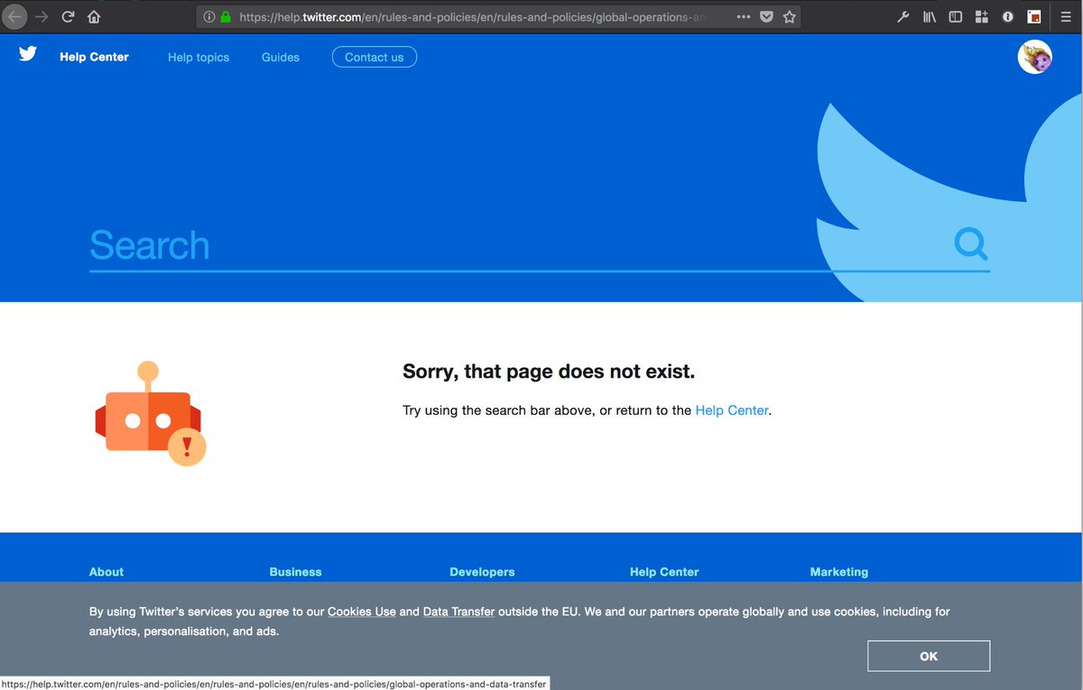The image size is (1083, 690).
Task: Open the Firefox Library icon
Action: (x=929, y=16)
